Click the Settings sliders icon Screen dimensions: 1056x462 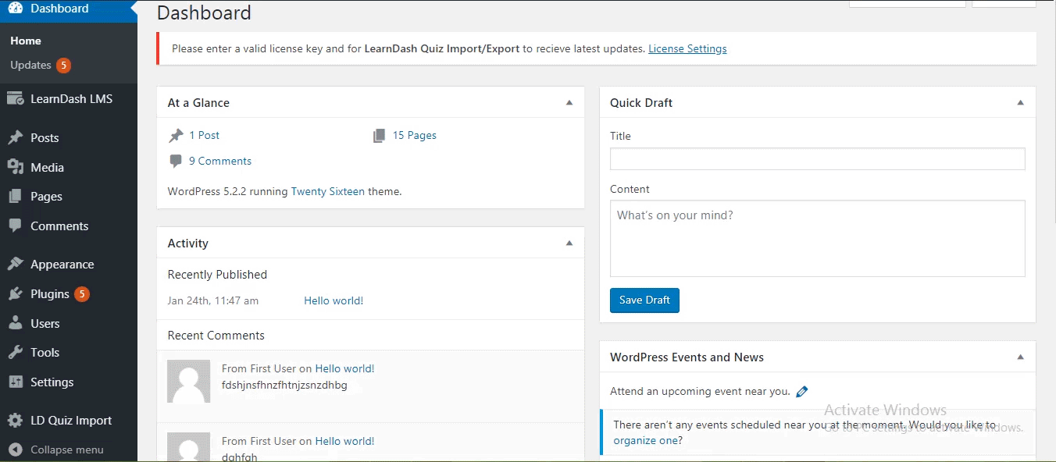15,382
